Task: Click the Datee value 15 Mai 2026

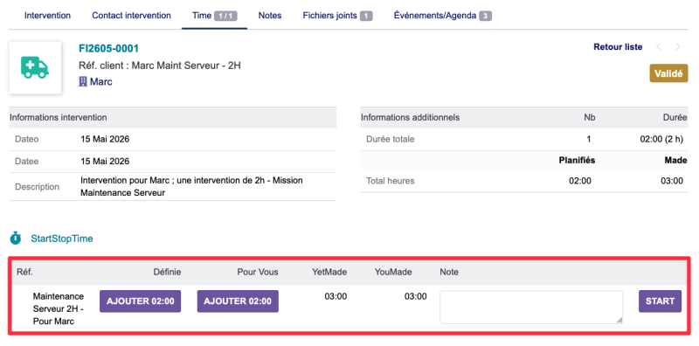Action: (105, 161)
